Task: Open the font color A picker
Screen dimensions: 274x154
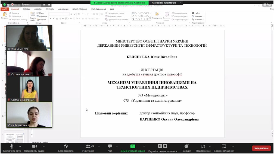Action: (x=77, y=18)
